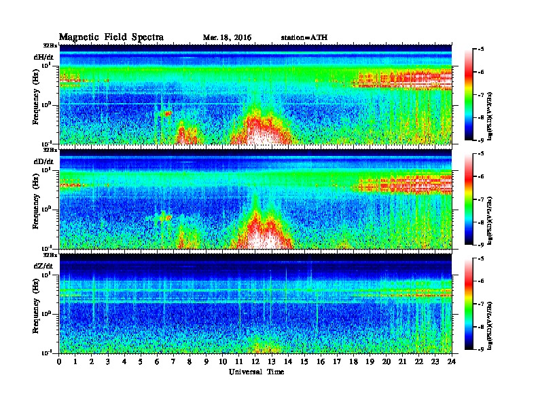Click hour 4 on the time axis

125,361
